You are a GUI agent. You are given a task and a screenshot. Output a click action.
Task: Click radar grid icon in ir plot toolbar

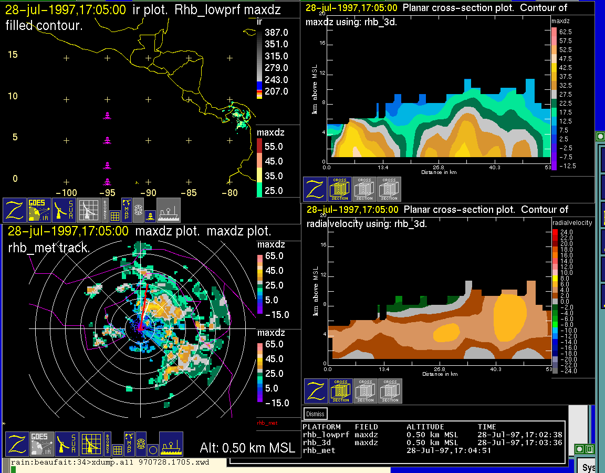pyautogui.click(x=88, y=210)
